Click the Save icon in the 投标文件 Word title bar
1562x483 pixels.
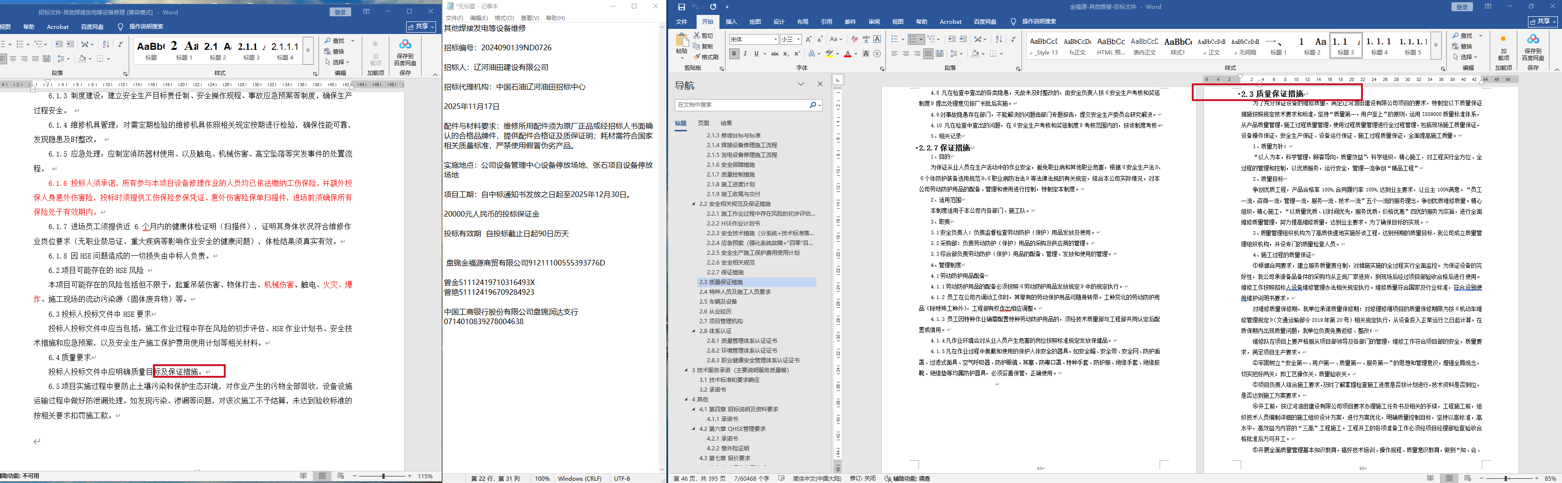681,7
